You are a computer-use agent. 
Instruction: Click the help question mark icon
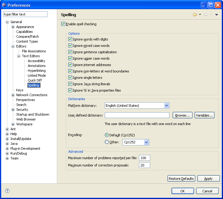tap(7, 191)
